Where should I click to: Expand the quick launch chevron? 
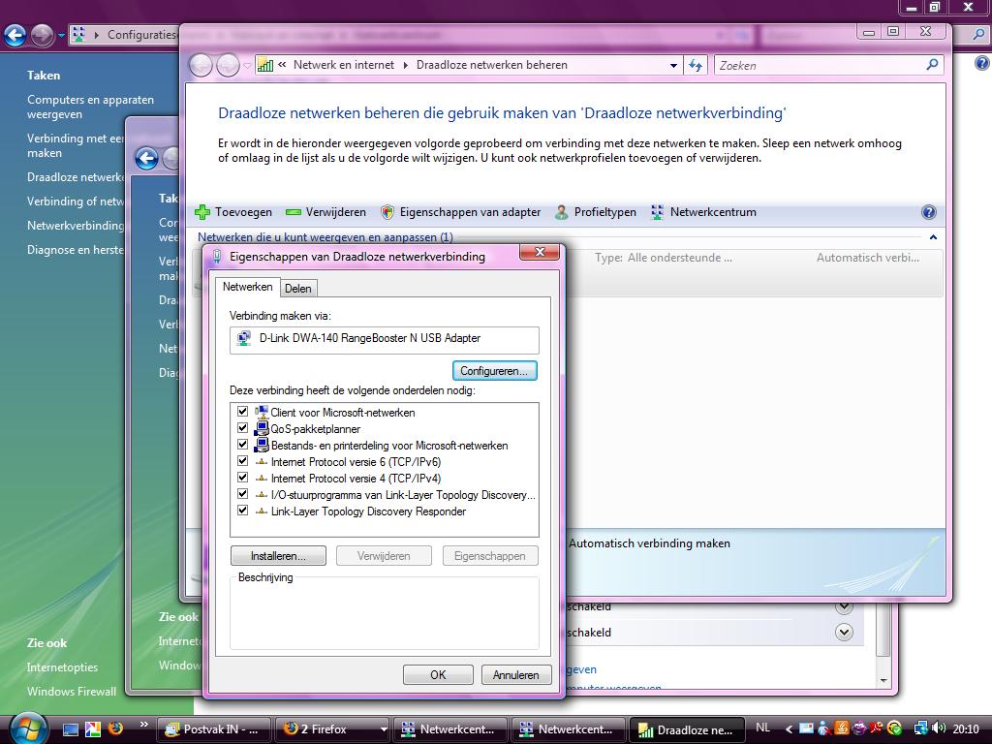[x=143, y=725]
